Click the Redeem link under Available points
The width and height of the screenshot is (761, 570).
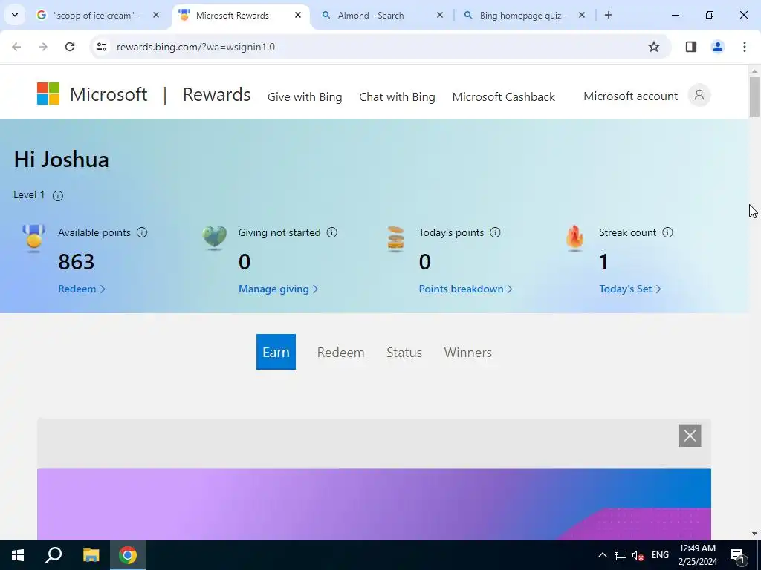coord(82,289)
